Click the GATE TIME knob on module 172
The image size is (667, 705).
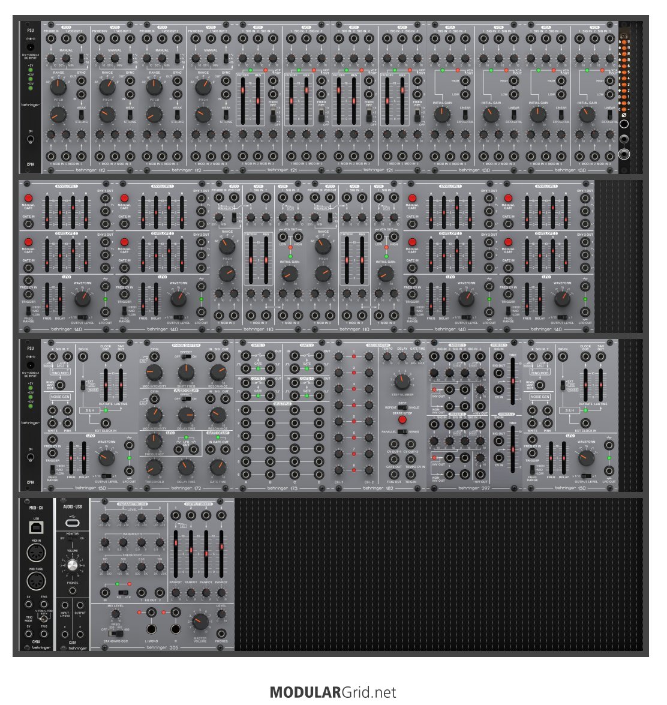(218, 467)
